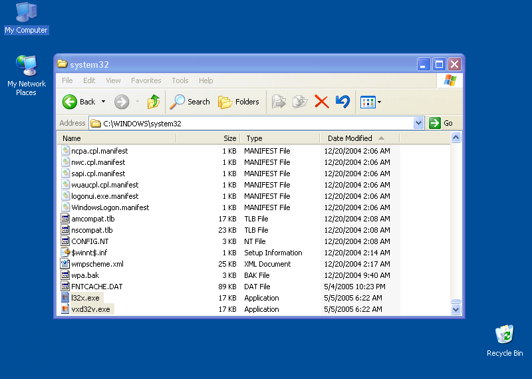This screenshot has width=532, height=379.
Task: Open the Search pane
Action: point(190,102)
